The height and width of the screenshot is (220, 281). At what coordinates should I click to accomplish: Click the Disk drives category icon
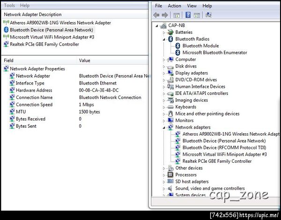(x=170, y=67)
